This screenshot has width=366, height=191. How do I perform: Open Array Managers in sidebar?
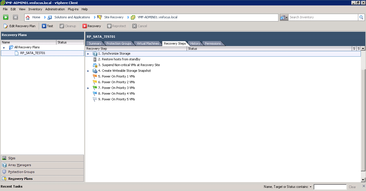click(19, 165)
